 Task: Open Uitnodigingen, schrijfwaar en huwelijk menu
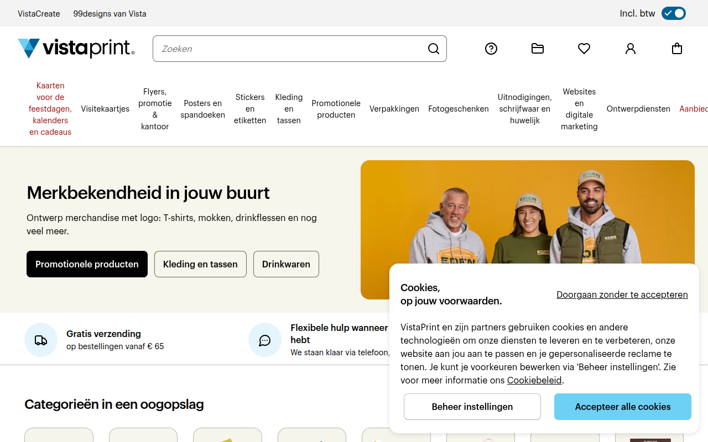pos(525,109)
